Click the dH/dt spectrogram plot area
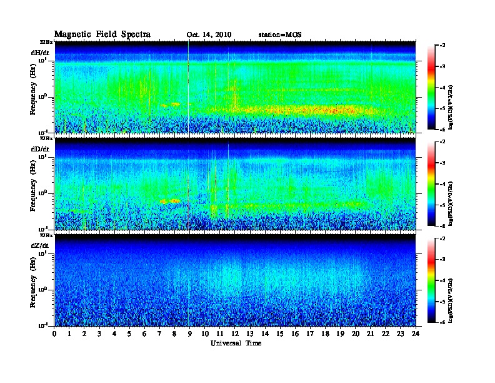 (235, 87)
